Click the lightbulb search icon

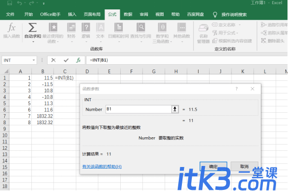pyautogui.click(x=215, y=15)
